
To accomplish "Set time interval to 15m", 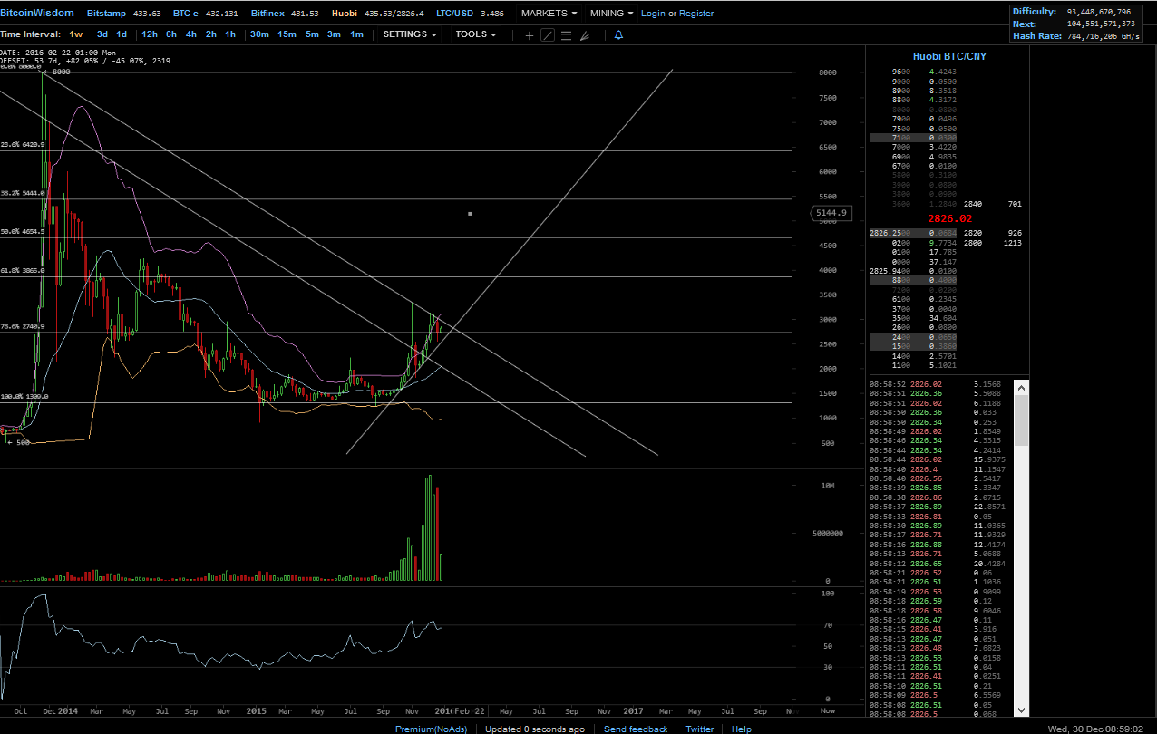I will coord(287,34).
